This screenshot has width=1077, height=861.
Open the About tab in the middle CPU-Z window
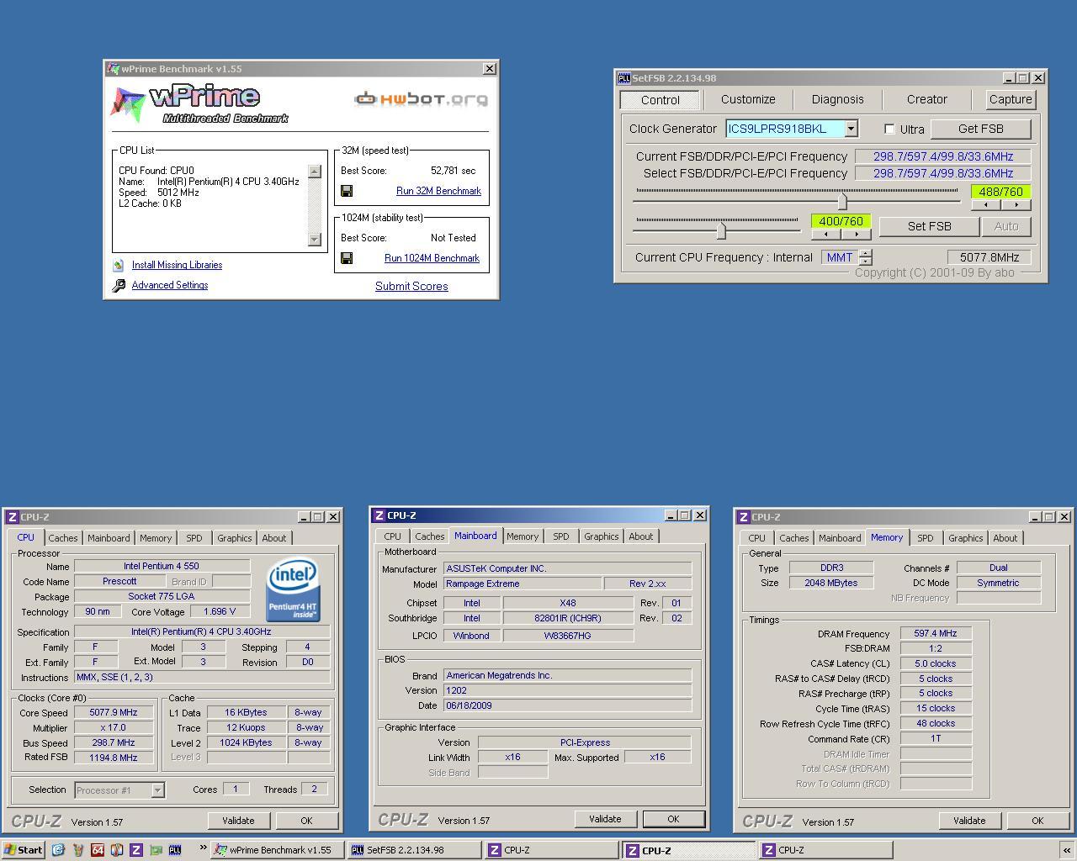pyautogui.click(x=640, y=536)
